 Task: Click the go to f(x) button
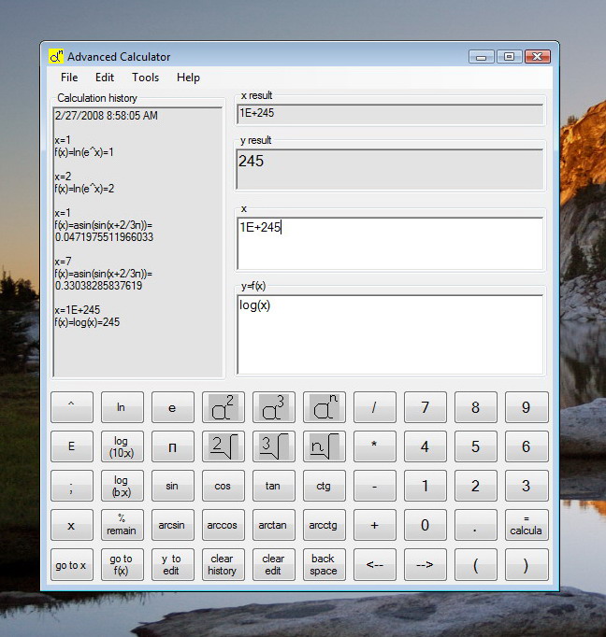click(122, 564)
